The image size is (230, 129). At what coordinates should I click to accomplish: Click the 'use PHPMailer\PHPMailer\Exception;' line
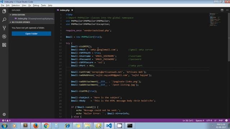88,24
